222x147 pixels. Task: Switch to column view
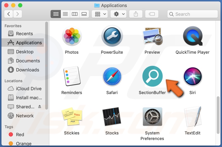(x=75, y=14)
